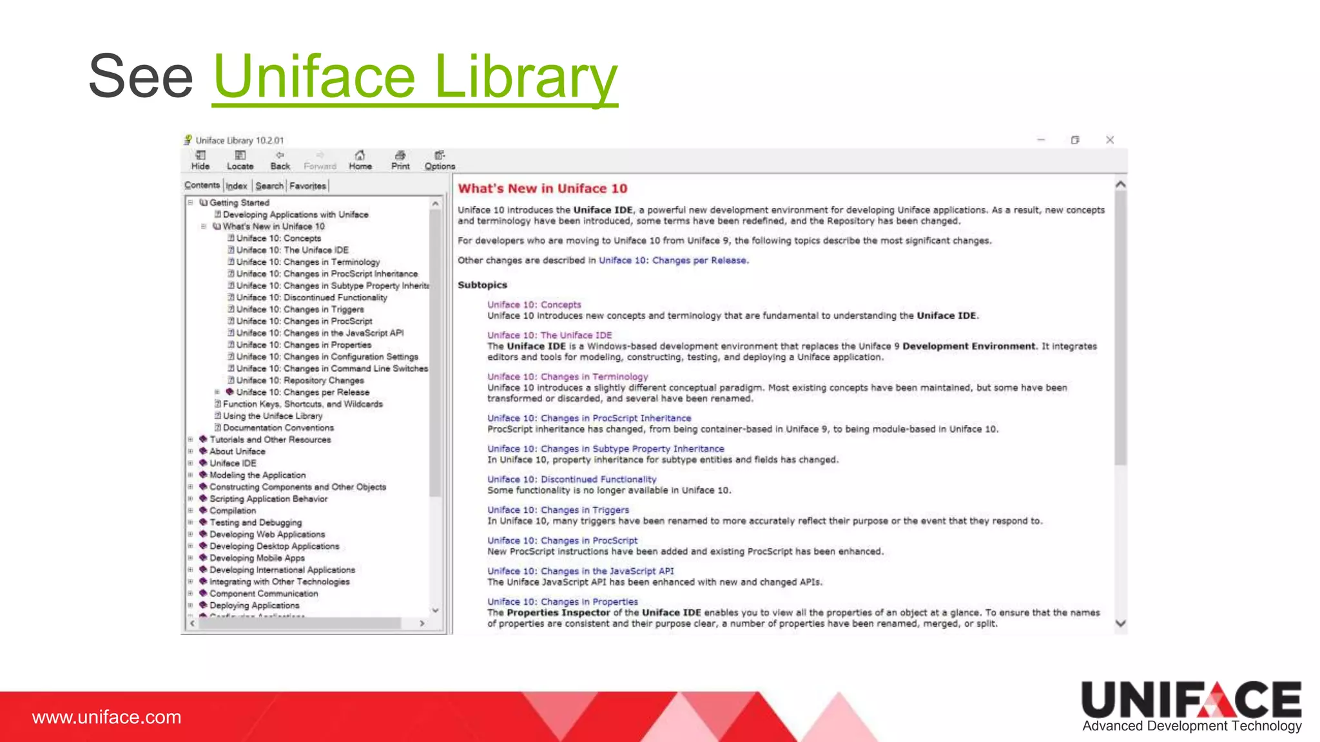Click the Documentation Conventions page icon
Viewport: 1320px width, 742px height.
click(x=218, y=427)
